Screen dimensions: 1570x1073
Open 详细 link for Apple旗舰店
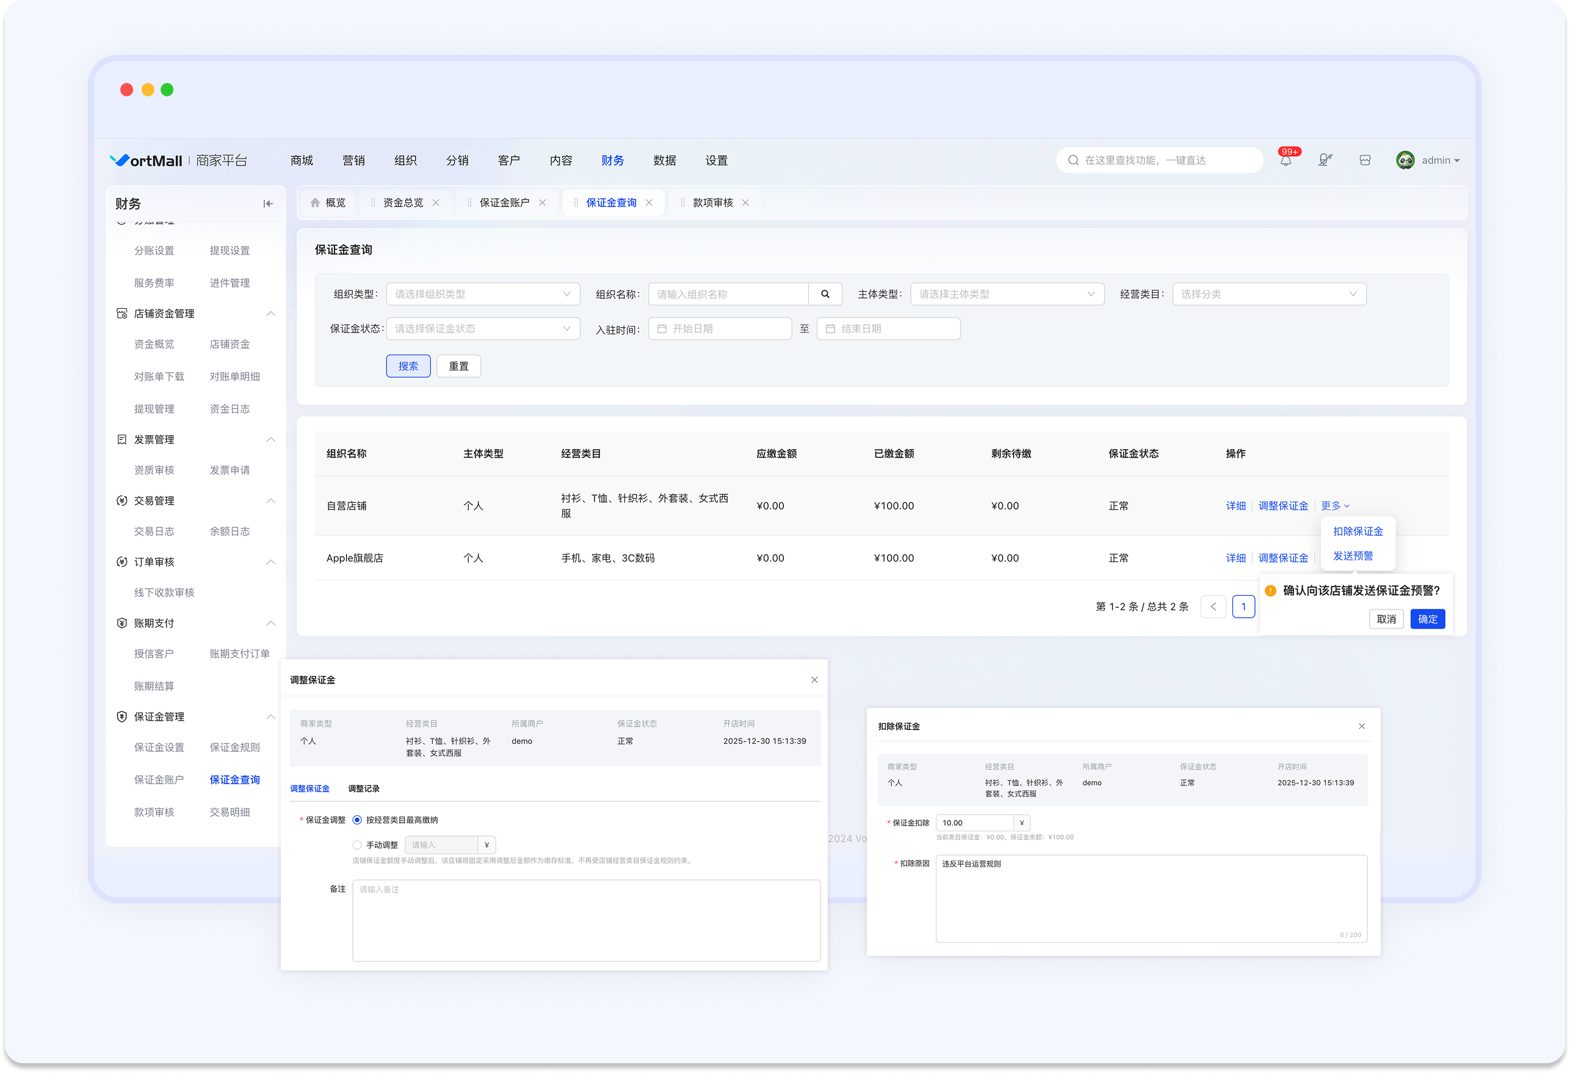1235,558
